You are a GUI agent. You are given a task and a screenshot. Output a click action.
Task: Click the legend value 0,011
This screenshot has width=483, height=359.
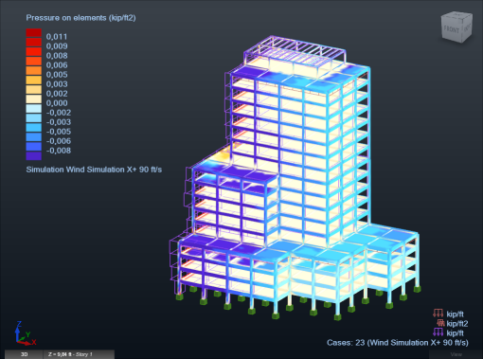coord(57,37)
